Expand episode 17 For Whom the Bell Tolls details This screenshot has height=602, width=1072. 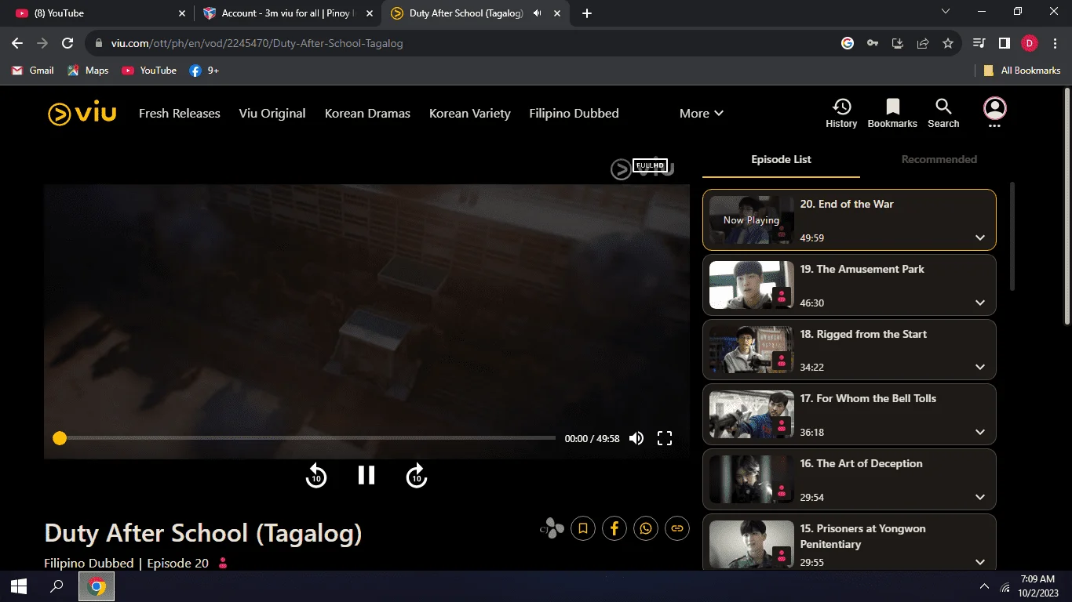tap(980, 432)
